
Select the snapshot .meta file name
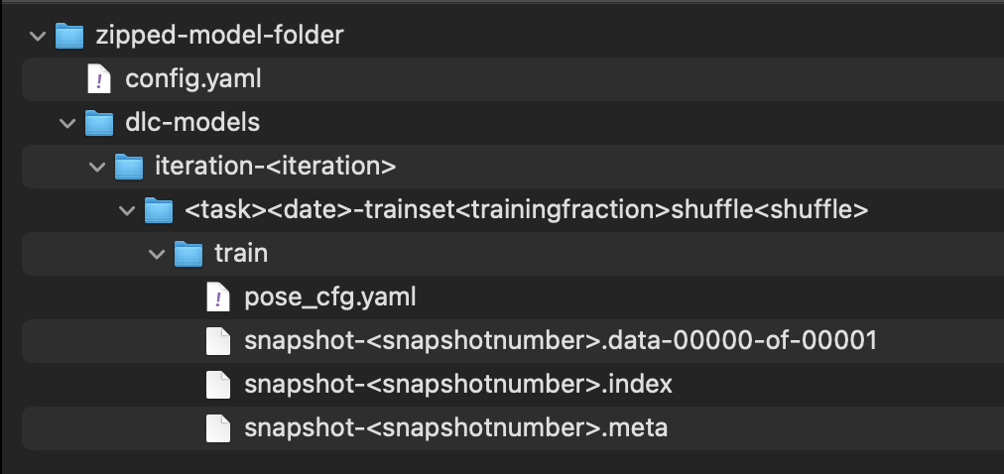coord(455,428)
